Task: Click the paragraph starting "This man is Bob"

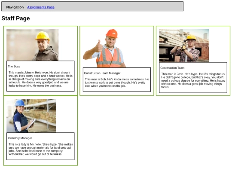Action: click(x=117, y=82)
